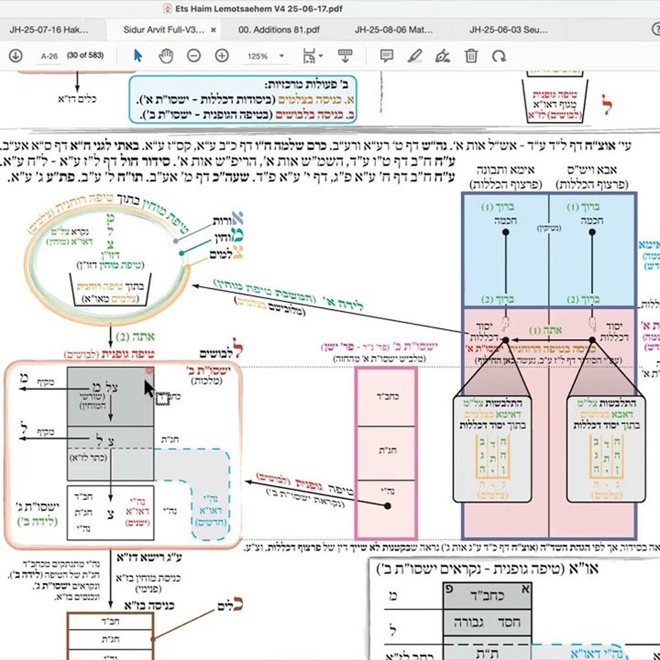This screenshot has height=660, width=660.
Task: Click the page number field A-26
Action: click(x=49, y=56)
